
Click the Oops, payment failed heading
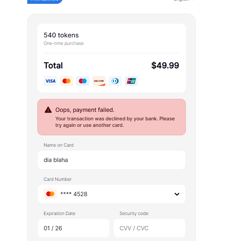click(85, 110)
